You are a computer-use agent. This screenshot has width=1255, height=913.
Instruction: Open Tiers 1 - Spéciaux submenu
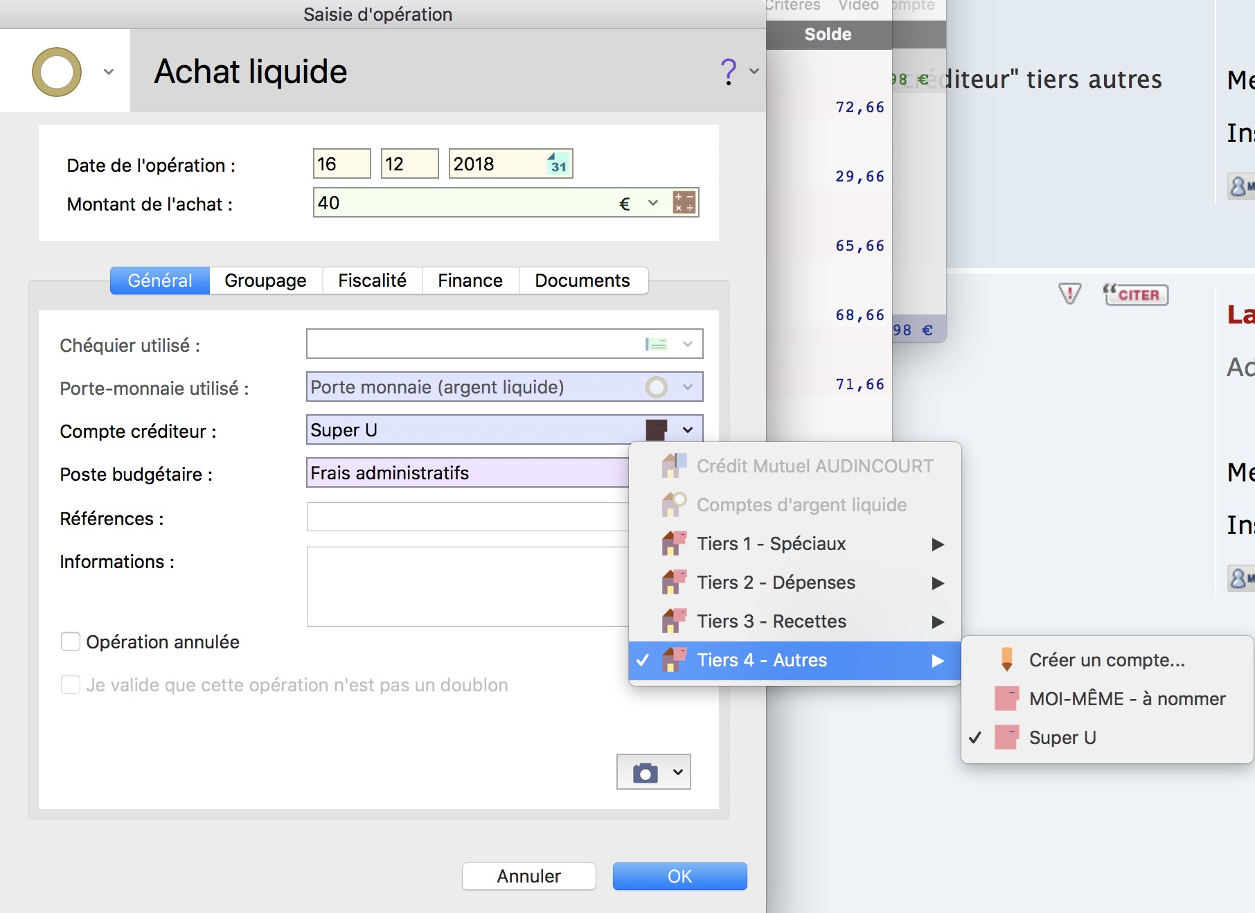tap(794, 544)
